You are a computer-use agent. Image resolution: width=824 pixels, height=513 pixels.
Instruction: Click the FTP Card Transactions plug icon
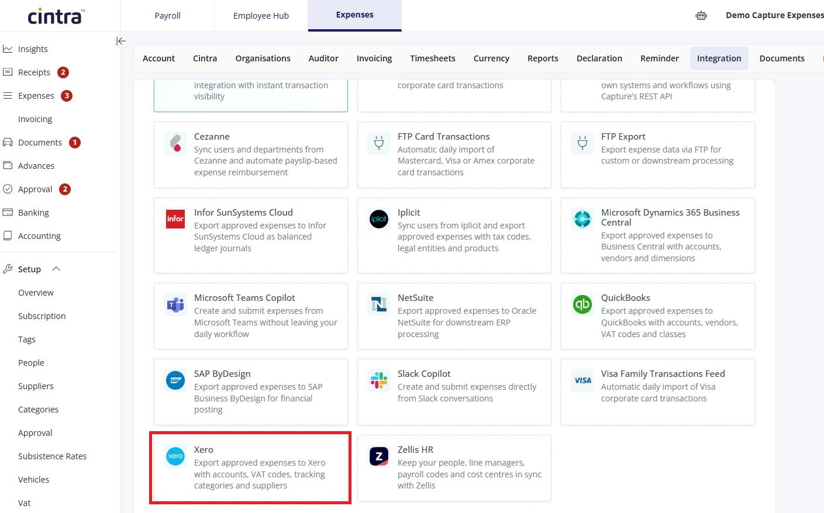click(379, 143)
